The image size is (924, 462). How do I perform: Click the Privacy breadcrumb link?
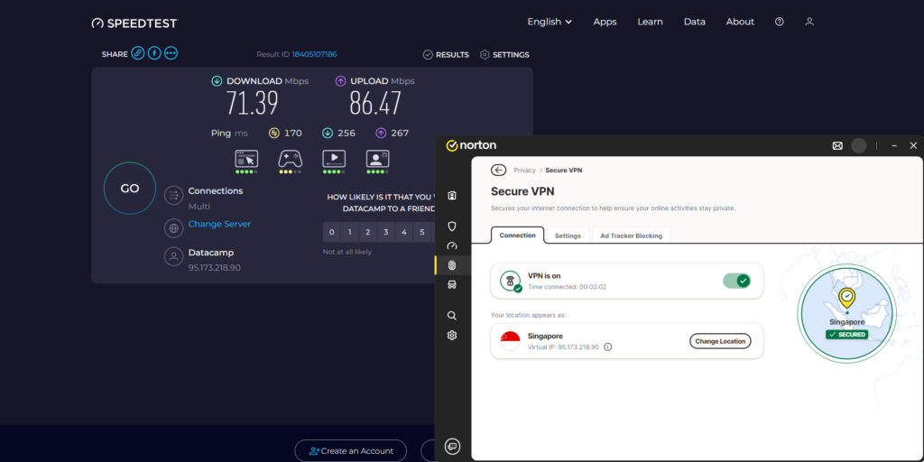click(x=524, y=171)
